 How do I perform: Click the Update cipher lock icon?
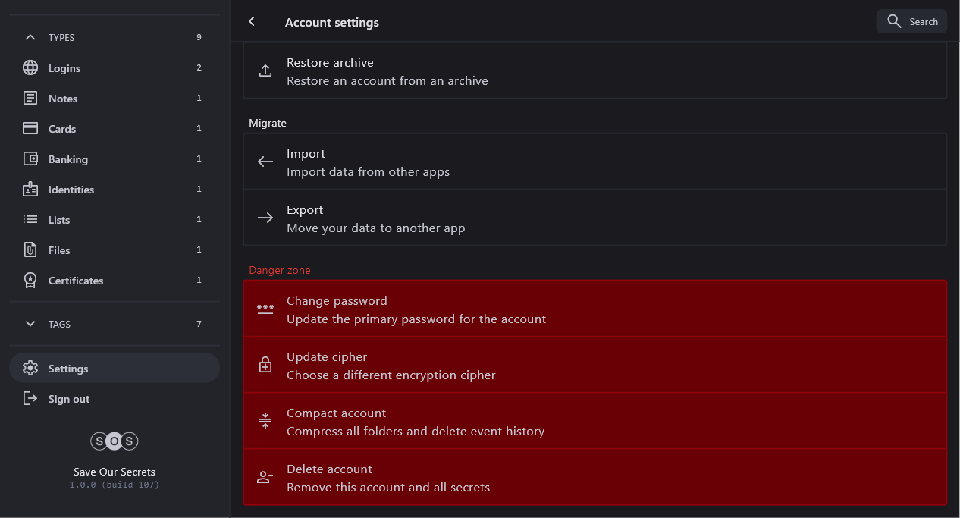[x=265, y=366]
